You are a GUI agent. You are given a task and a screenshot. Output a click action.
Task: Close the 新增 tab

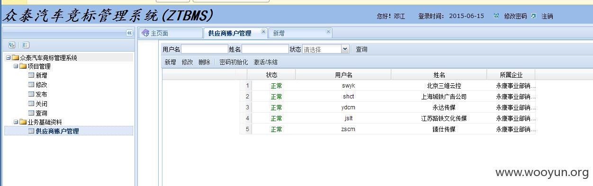[328, 31]
